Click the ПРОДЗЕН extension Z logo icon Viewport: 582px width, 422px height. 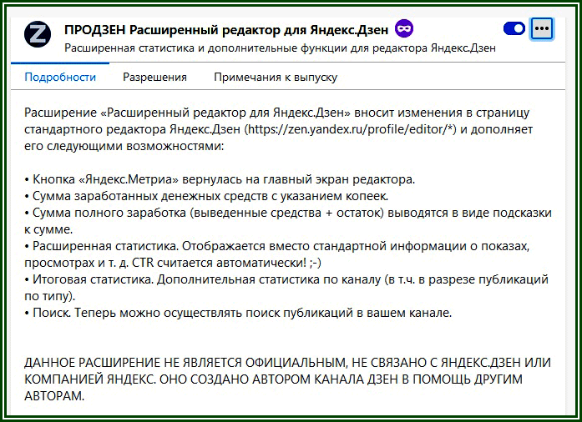[37, 34]
